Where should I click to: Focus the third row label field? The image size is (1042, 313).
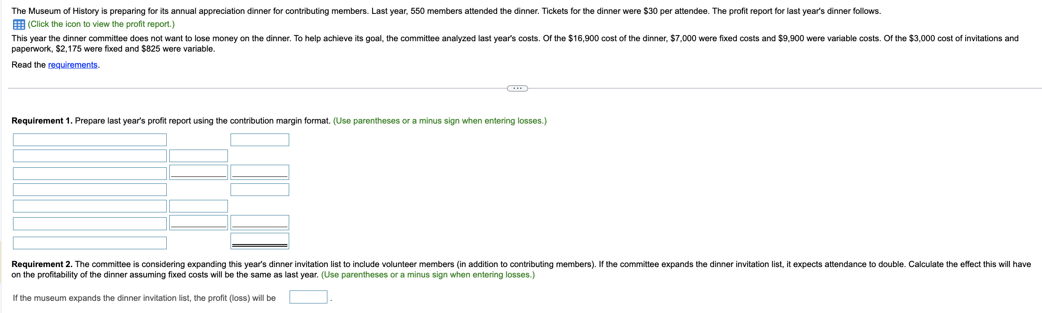[x=89, y=173]
